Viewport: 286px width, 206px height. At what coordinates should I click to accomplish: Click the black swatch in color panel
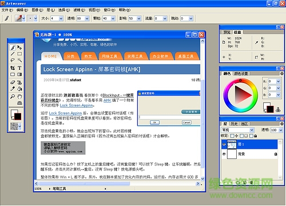[x=270, y=109]
